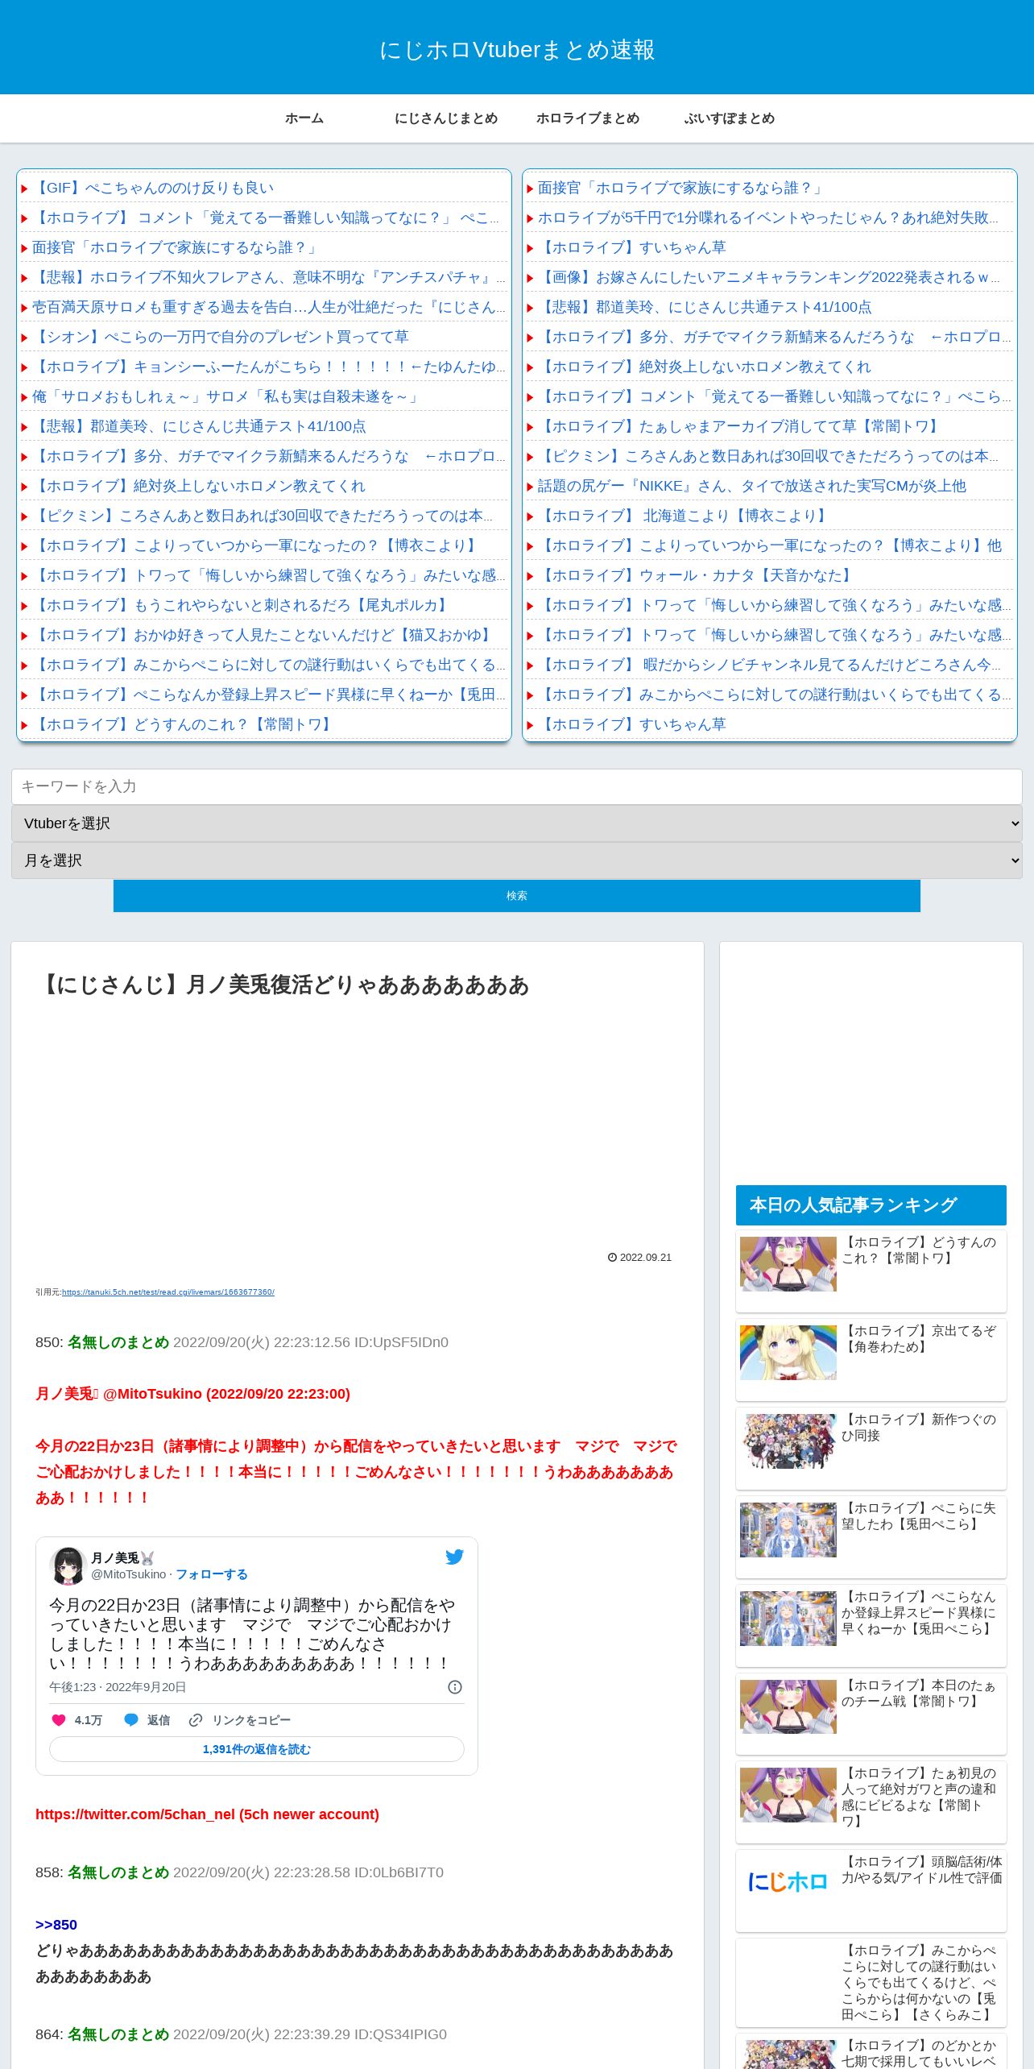Open 暇だからシノビチャンネル見てる link
1034x2069 pixels.
pyautogui.click(x=768, y=665)
